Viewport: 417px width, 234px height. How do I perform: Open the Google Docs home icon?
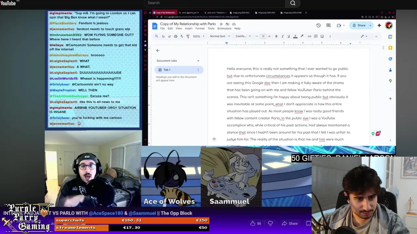click(x=155, y=26)
